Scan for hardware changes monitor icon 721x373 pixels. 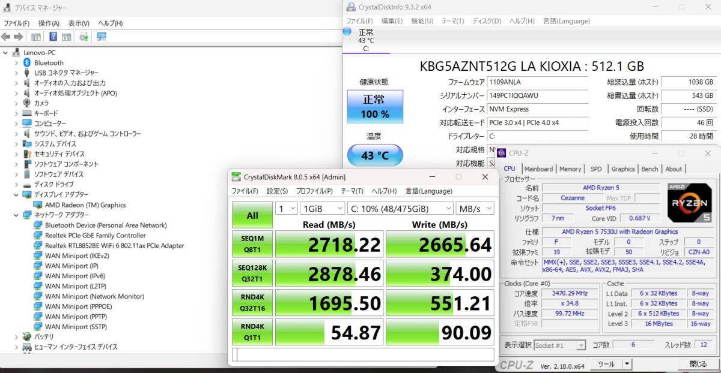point(102,37)
